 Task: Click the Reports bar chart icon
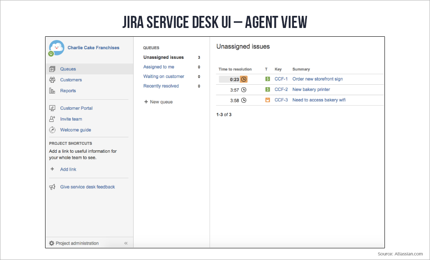(x=53, y=91)
